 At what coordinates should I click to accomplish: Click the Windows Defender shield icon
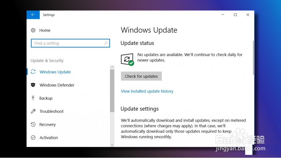tap(33, 85)
